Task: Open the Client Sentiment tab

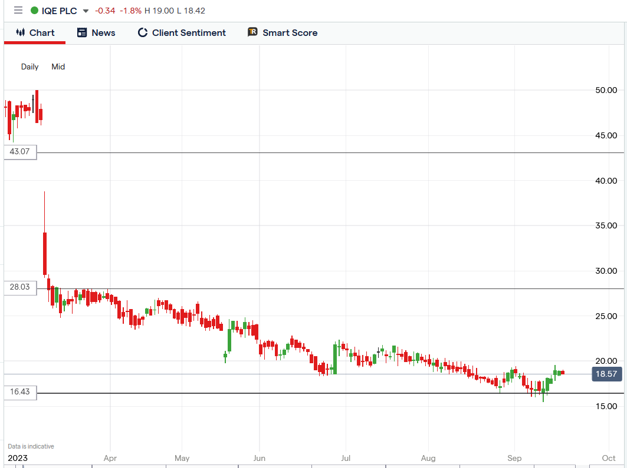Action: coord(182,33)
